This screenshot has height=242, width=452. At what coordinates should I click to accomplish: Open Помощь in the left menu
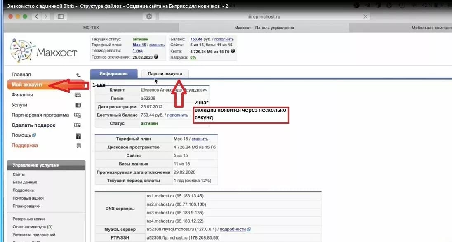[21, 135]
